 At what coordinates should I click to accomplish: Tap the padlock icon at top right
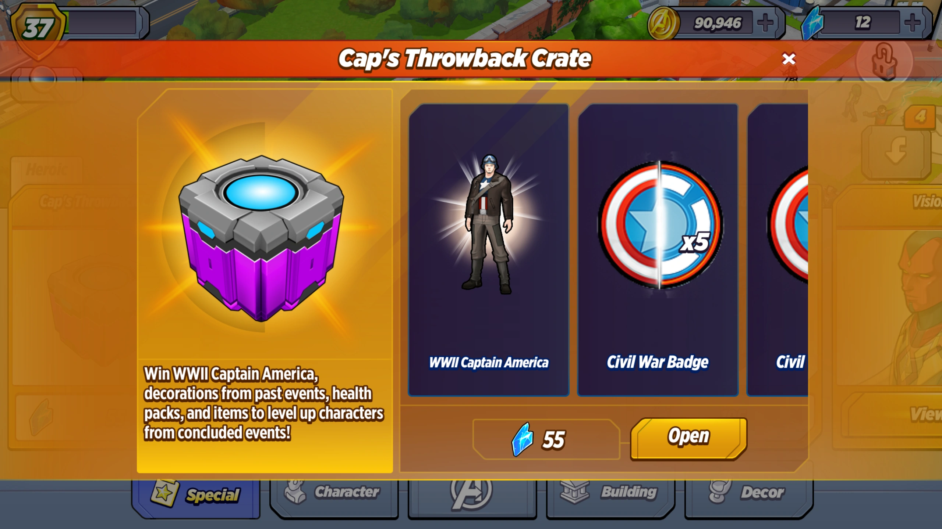pyautogui.click(x=884, y=61)
